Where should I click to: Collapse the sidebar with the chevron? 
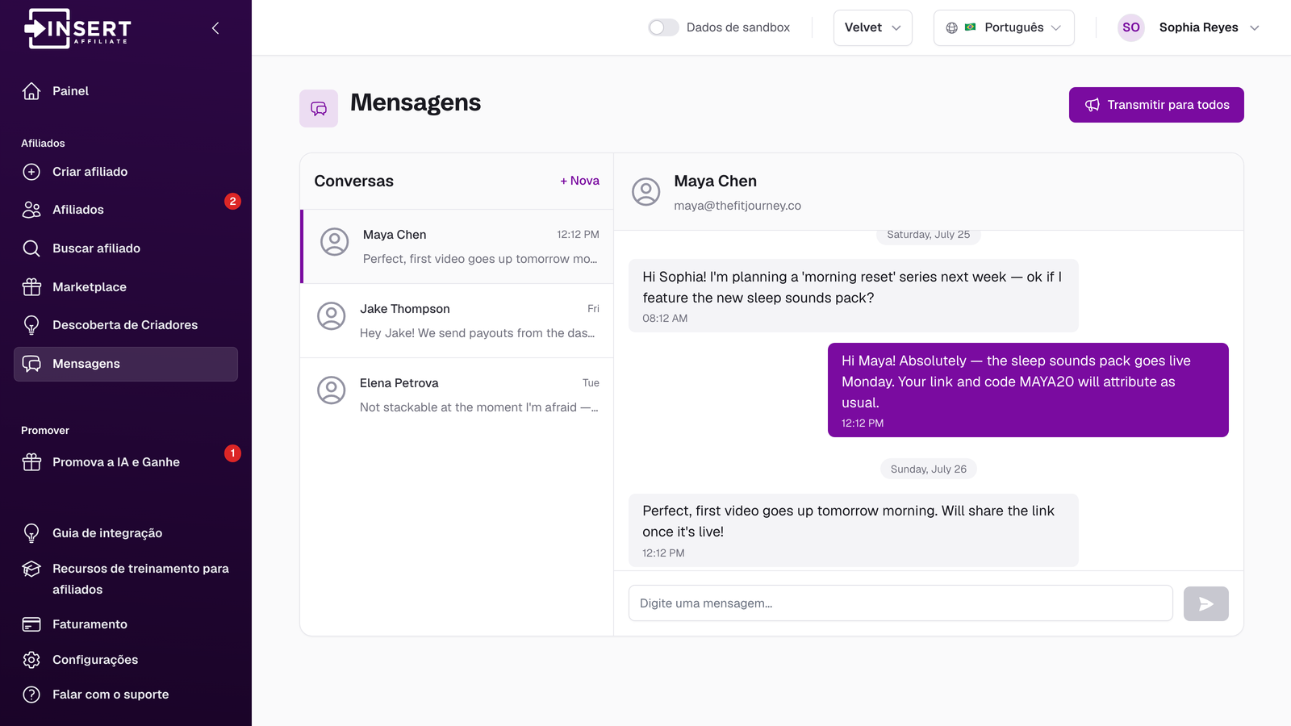[x=215, y=28]
